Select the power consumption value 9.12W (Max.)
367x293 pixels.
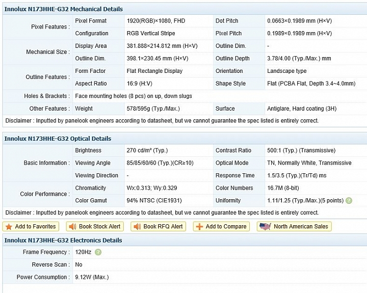92,277
